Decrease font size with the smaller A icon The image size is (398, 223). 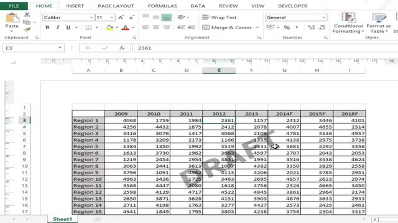[x=131, y=17]
